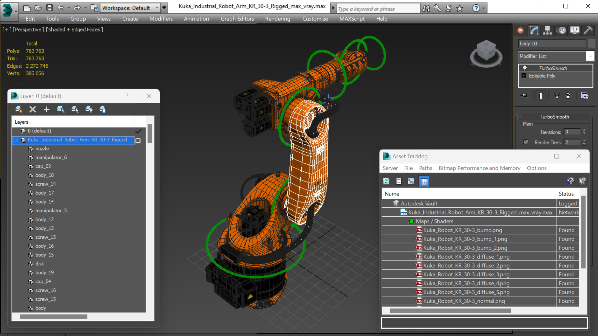Click the Render Iters spinner arrows

point(584,142)
